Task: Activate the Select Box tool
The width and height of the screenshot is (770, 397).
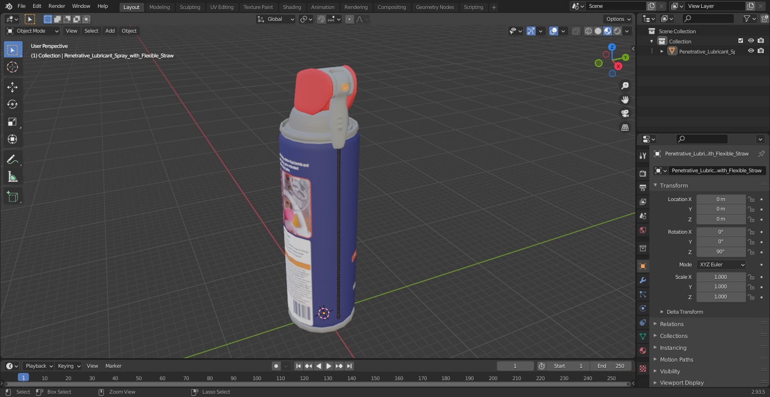Action: coord(12,50)
